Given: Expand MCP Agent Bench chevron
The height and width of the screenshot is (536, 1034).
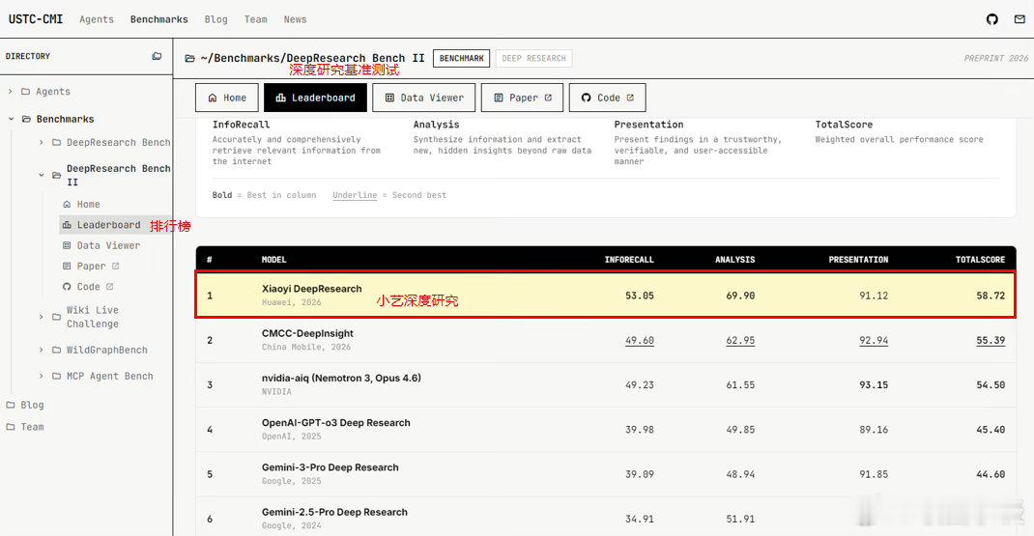Looking at the screenshot, I should [41, 376].
